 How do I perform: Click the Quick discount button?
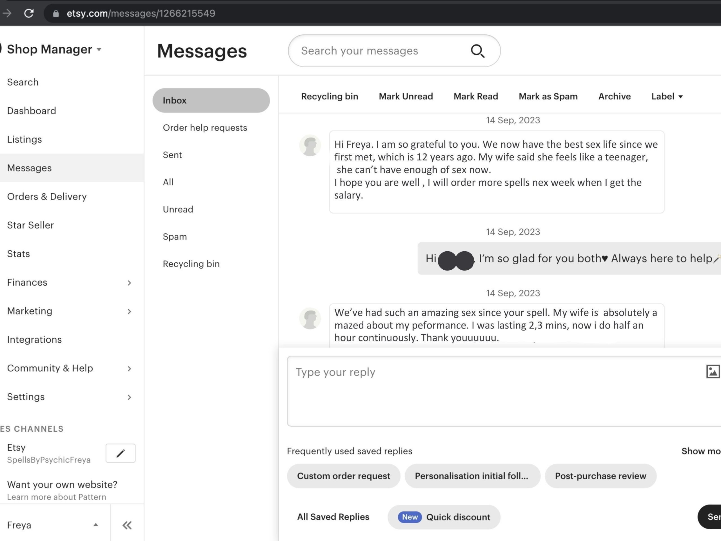point(444,517)
